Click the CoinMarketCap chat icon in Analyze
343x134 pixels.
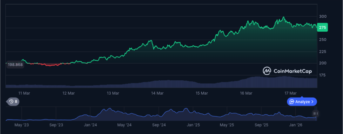pos(292,102)
